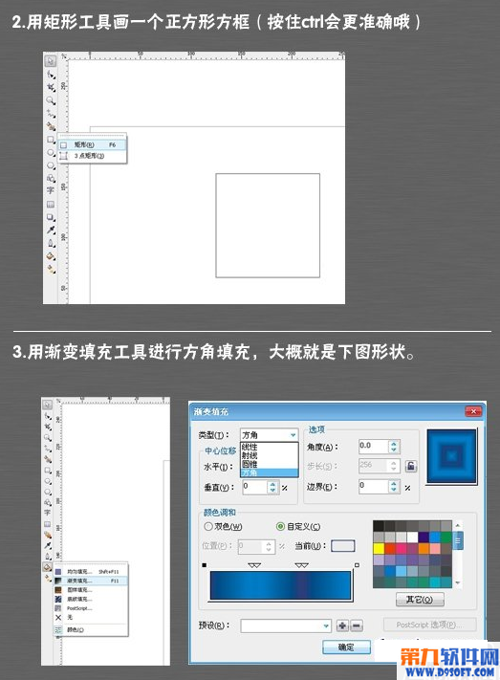Select 均匀填充 in the fill flyout
Viewport: 500px width, 680px height.
click(91, 572)
